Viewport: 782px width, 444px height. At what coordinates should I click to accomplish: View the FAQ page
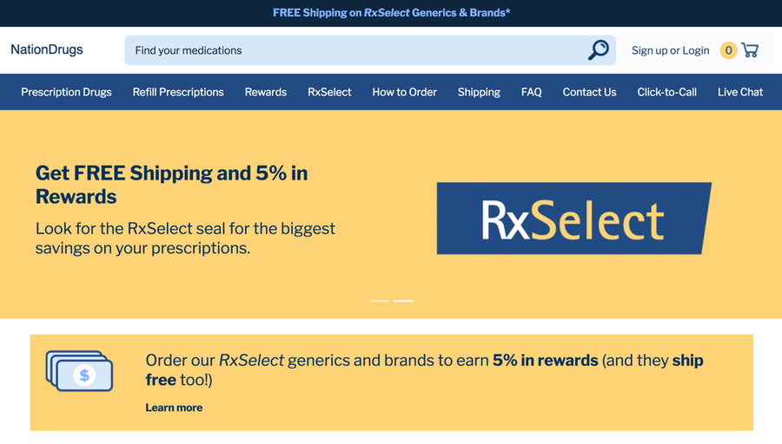[531, 92]
